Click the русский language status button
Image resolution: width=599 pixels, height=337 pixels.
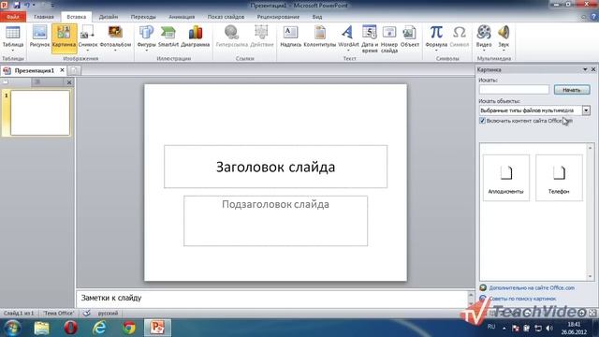[x=109, y=313]
